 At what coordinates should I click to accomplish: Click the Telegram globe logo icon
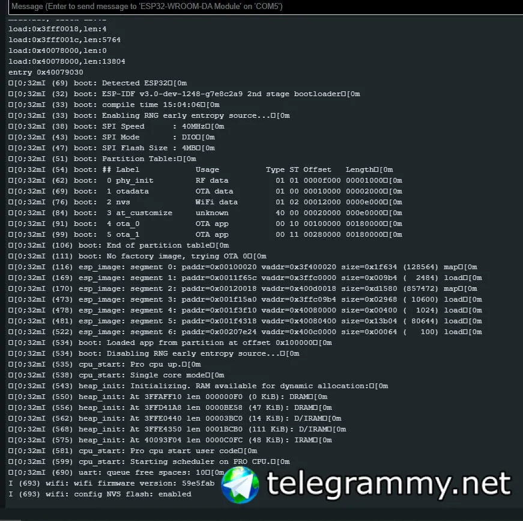240,485
